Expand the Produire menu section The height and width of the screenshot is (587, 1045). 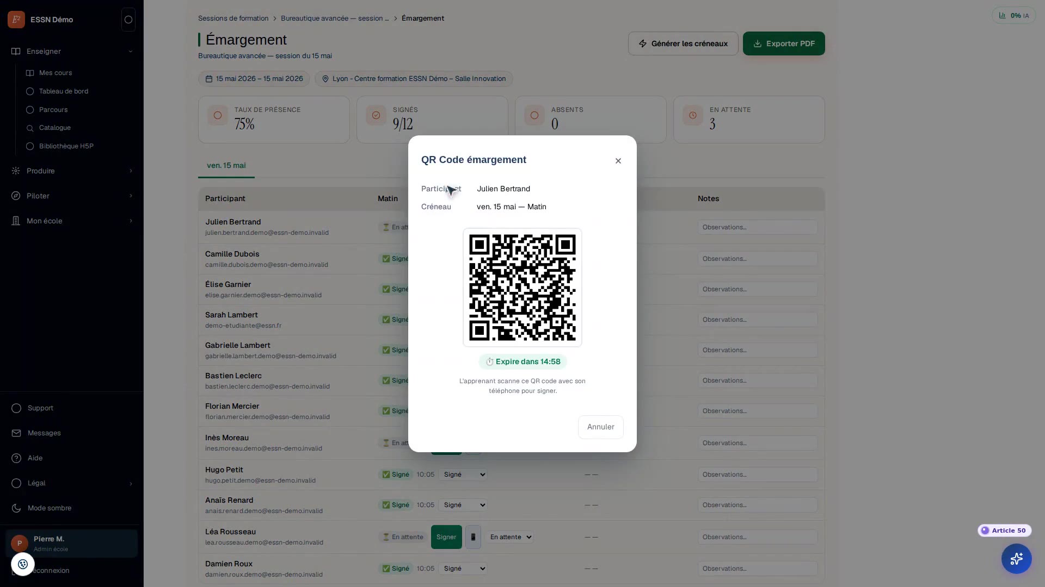(72, 171)
